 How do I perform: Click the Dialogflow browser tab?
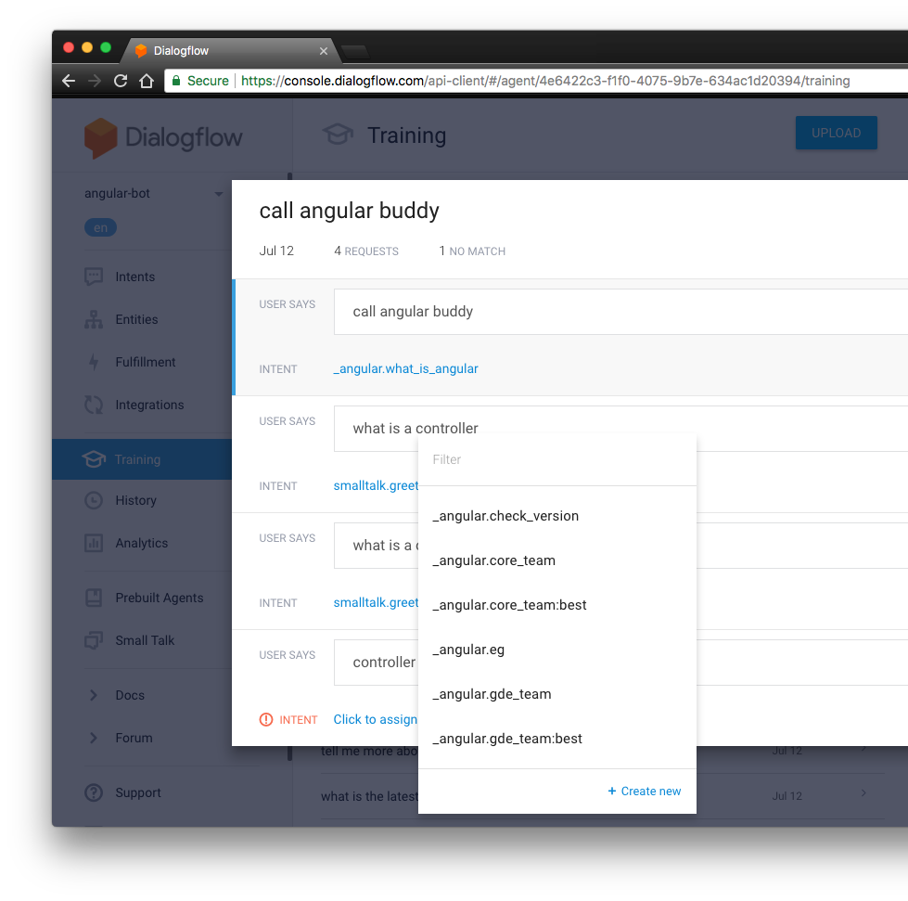pos(229,51)
